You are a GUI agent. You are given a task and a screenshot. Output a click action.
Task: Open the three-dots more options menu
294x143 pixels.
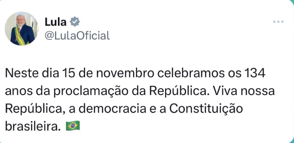point(278,22)
